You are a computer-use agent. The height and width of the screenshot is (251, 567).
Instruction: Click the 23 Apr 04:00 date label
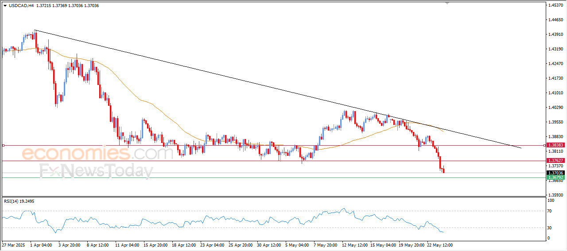[212, 244]
